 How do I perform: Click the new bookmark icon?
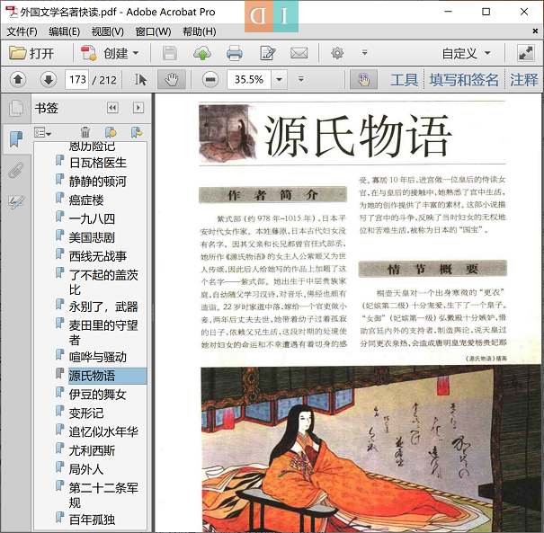(x=111, y=132)
